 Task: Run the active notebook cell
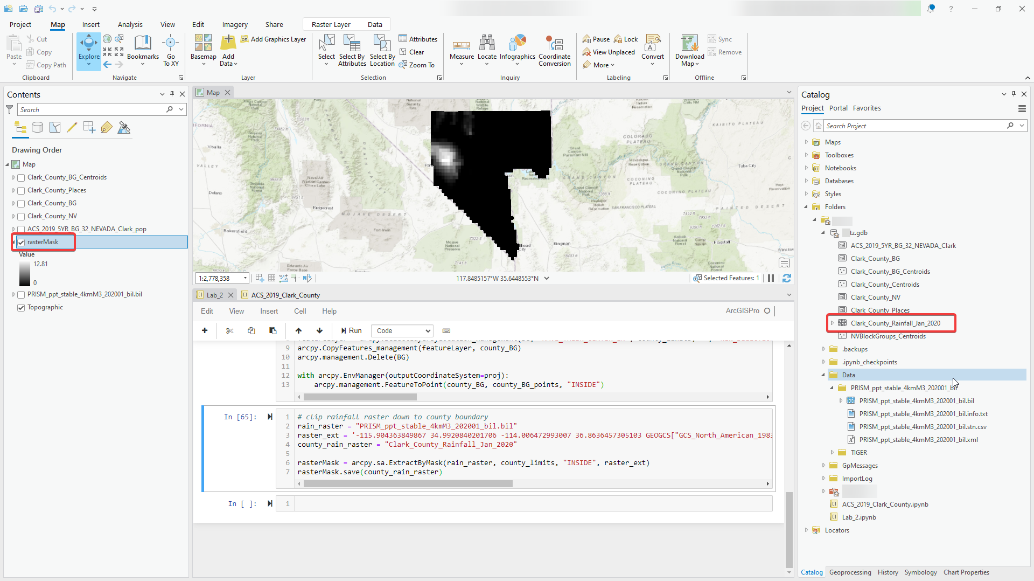click(351, 330)
